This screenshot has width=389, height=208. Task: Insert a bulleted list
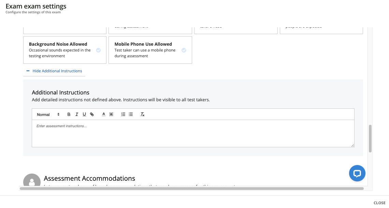tap(131, 115)
